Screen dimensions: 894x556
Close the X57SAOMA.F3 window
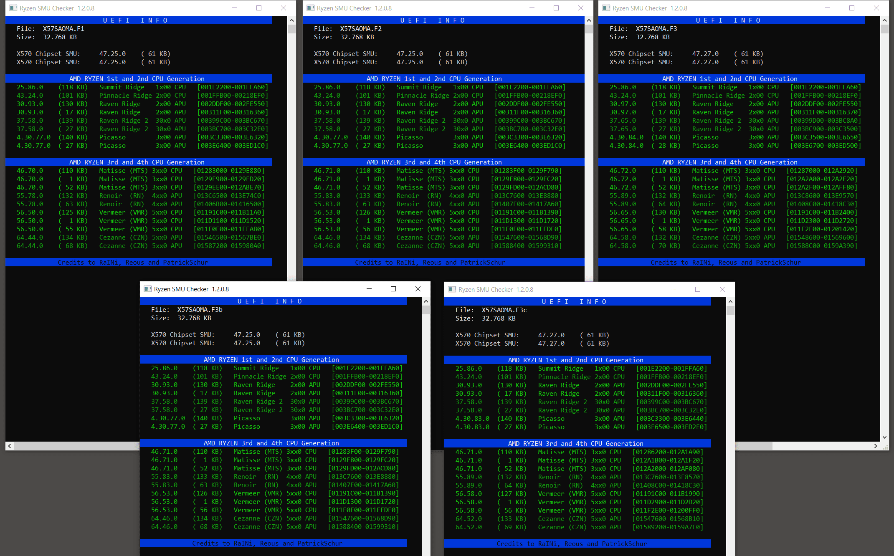876,8
